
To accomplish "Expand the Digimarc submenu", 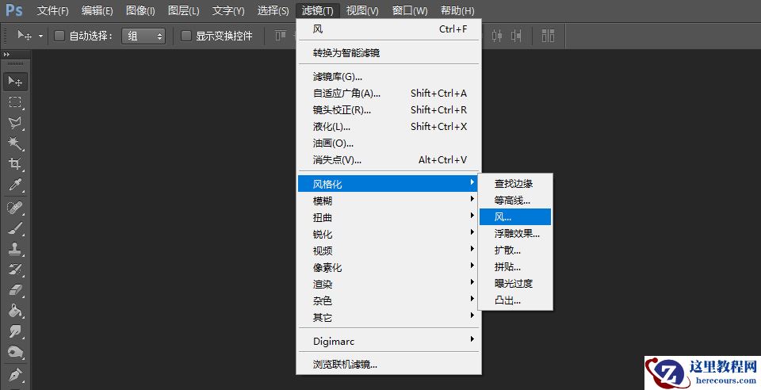I will 389,341.
